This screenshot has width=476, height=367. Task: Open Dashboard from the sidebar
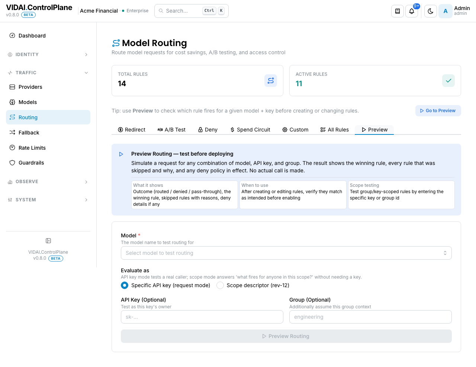pos(48,36)
